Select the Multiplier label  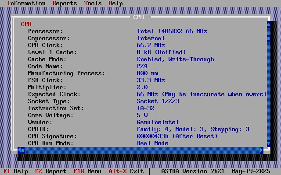(47, 87)
